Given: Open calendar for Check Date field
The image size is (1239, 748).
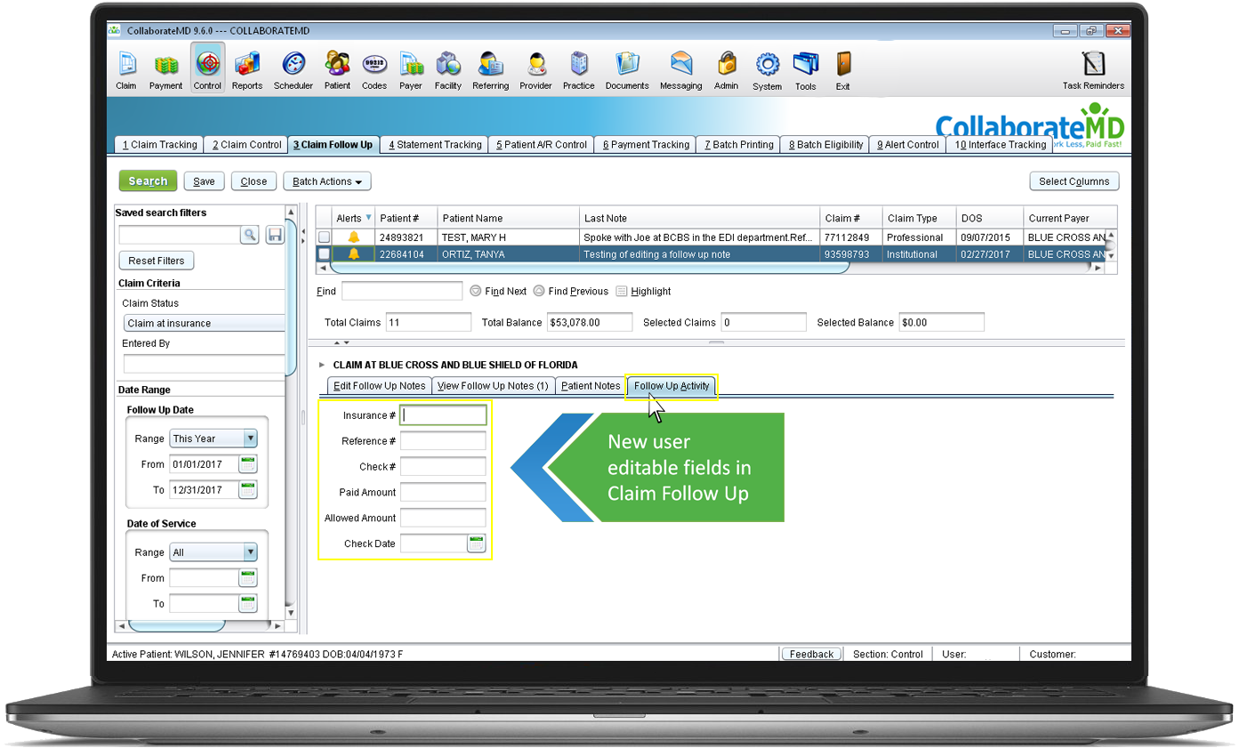Looking at the screenshot, I should [477, 543].
